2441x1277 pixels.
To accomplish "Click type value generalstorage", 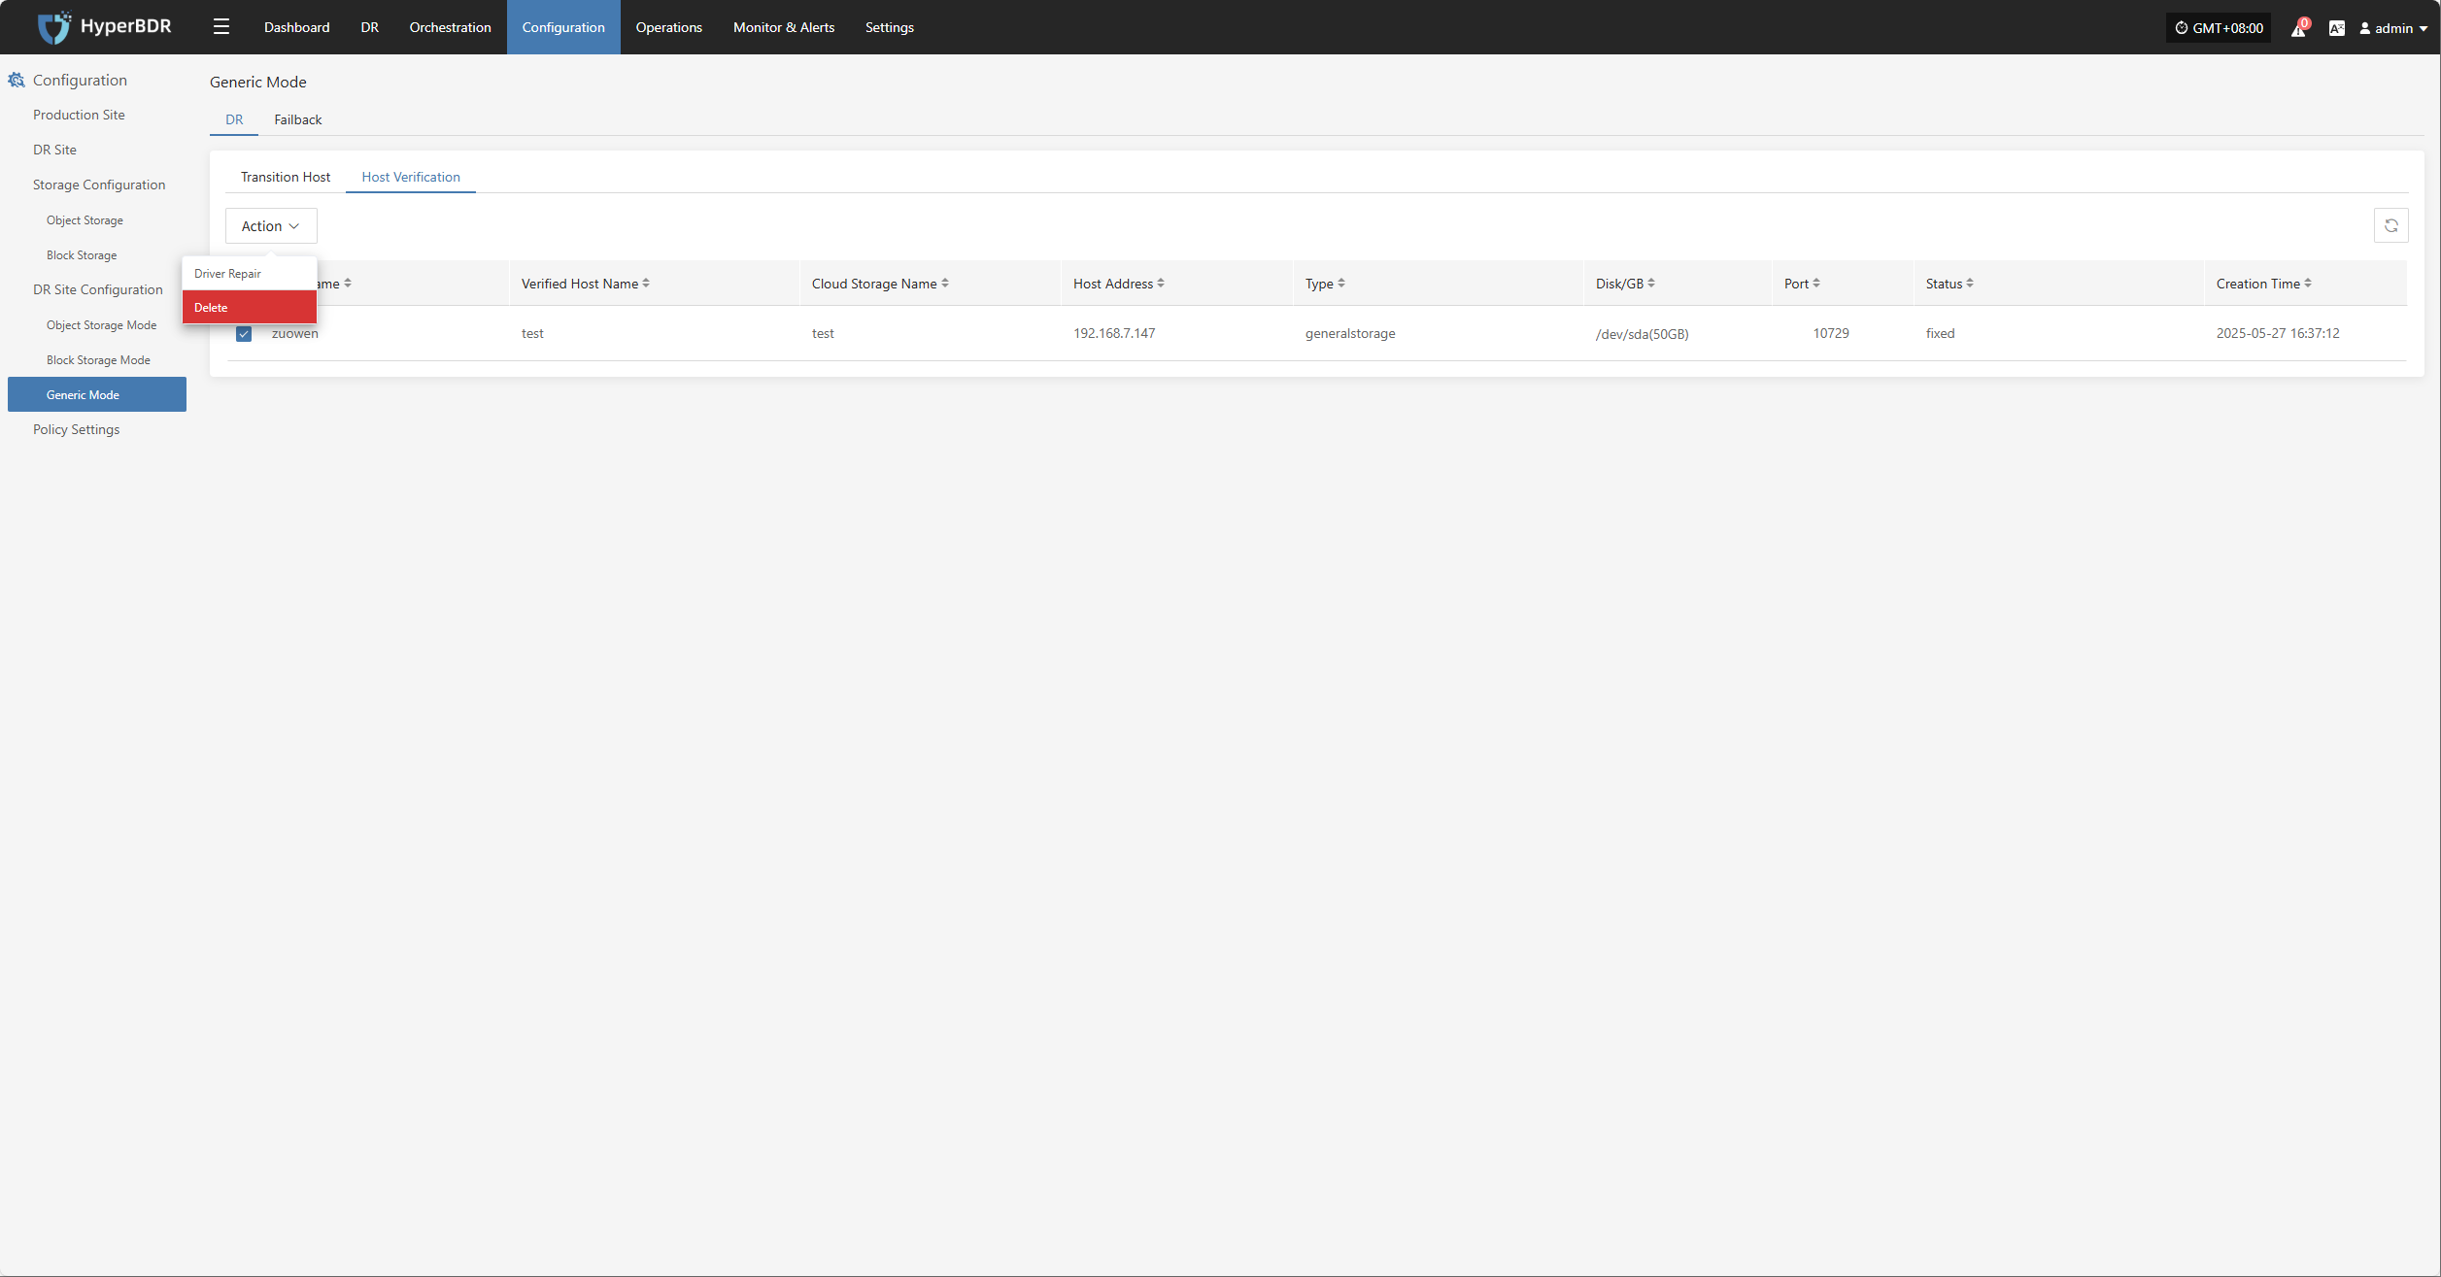I will pos(1350,333).
